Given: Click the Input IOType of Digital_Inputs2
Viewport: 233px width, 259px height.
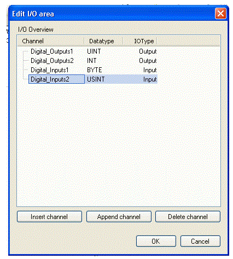Looking at the screenshot, I should (150, 79).
